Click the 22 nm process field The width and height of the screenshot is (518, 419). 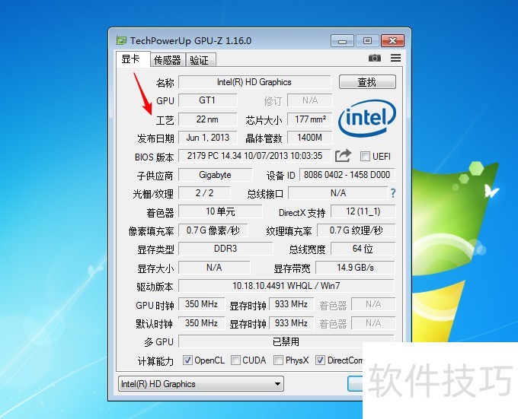click(207, 119)
